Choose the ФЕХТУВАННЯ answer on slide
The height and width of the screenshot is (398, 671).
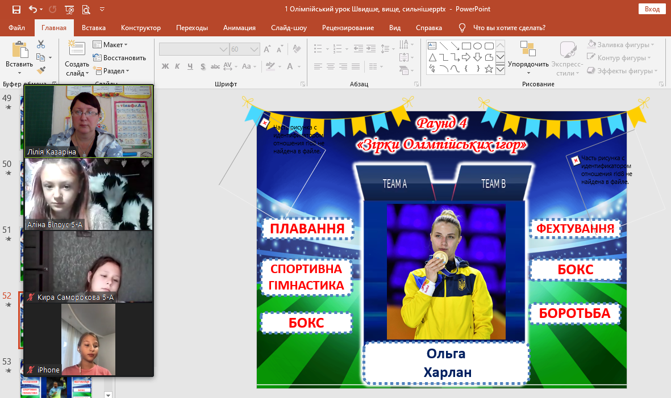pos(575,229)
